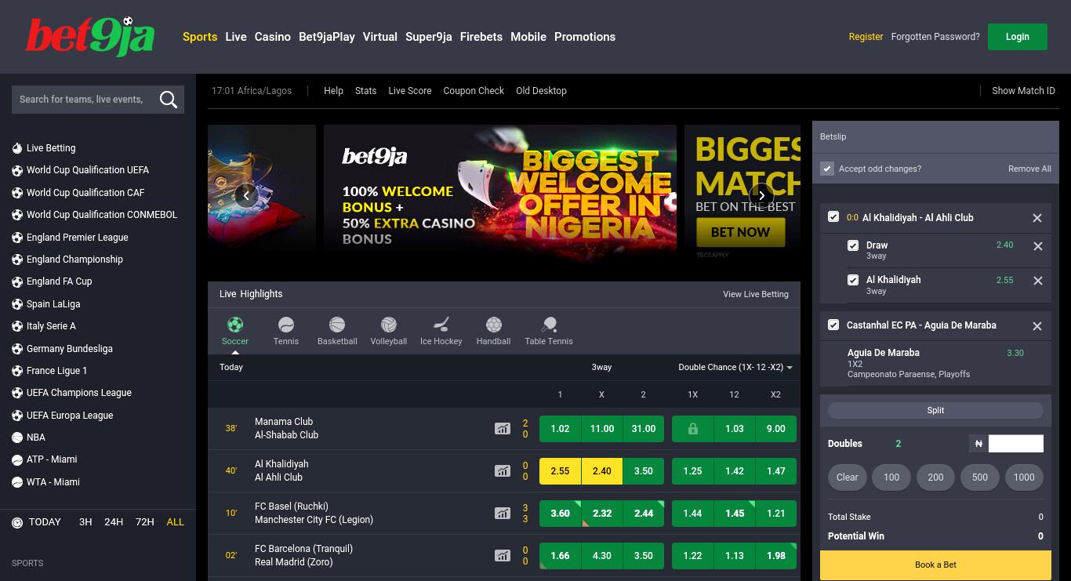
Task: Select the 72H time filter
Action: coord(144,522)
